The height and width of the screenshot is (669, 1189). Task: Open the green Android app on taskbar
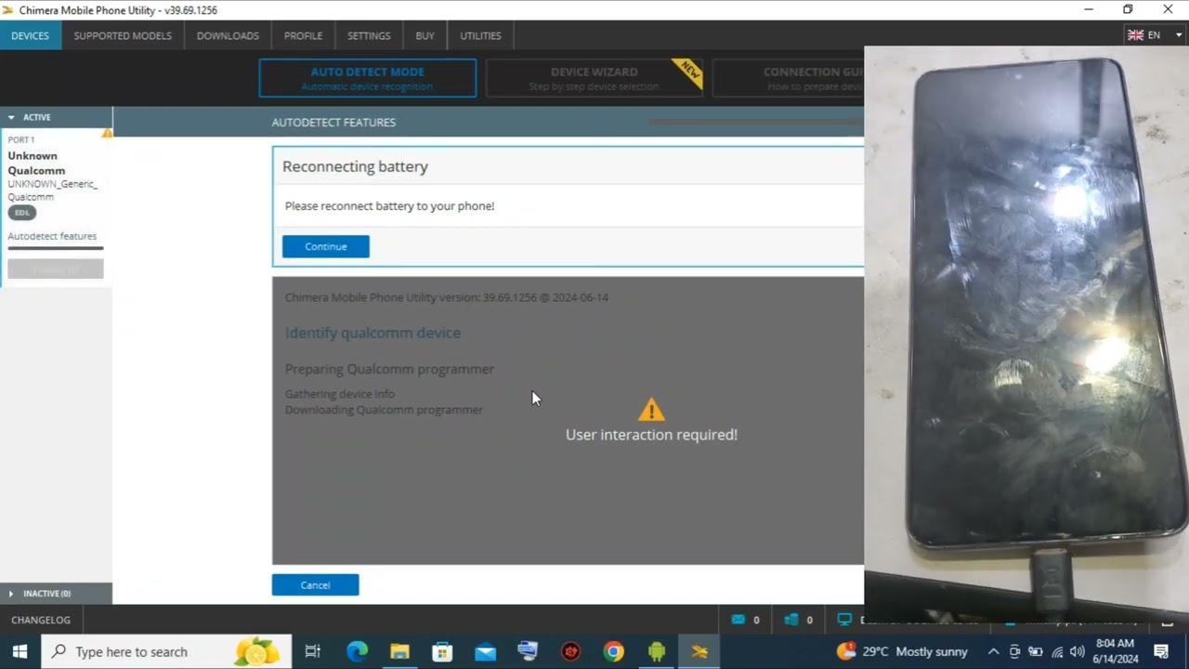pos(656,651)
